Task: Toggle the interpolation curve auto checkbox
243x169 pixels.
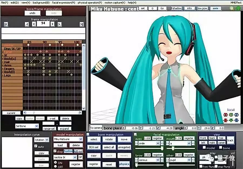Action: (x=36, y=146)
